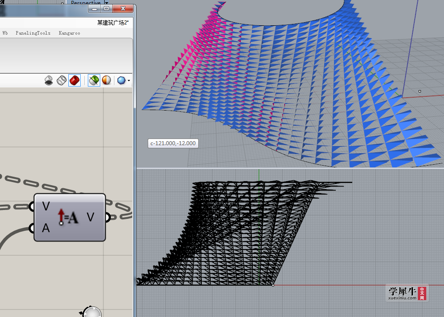444x317 pixels.
Task: Click the V output of Amplitude component
Action: (90, 217)
